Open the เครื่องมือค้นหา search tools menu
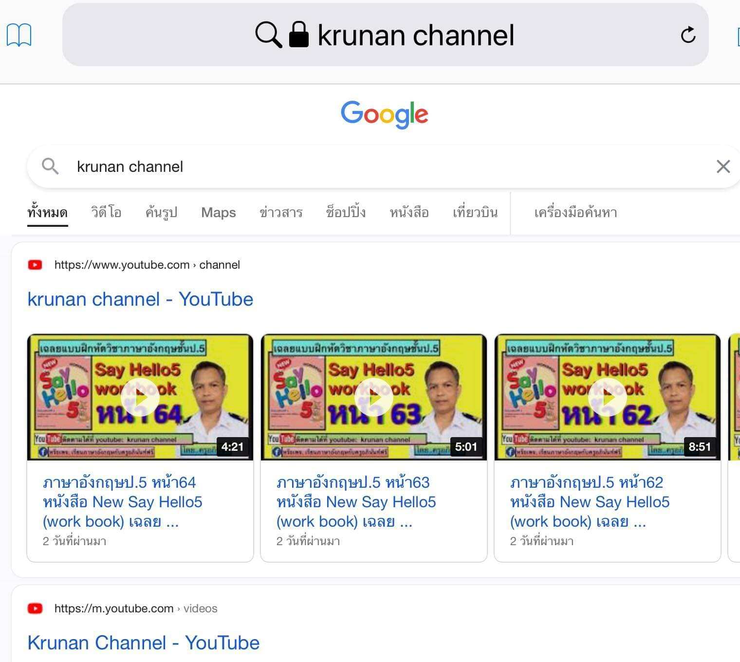The image size is (740, 662). 575,213
